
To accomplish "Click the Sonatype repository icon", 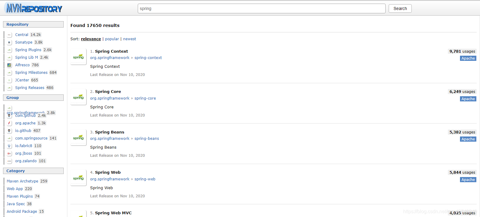I will click(x=9, y=42).
